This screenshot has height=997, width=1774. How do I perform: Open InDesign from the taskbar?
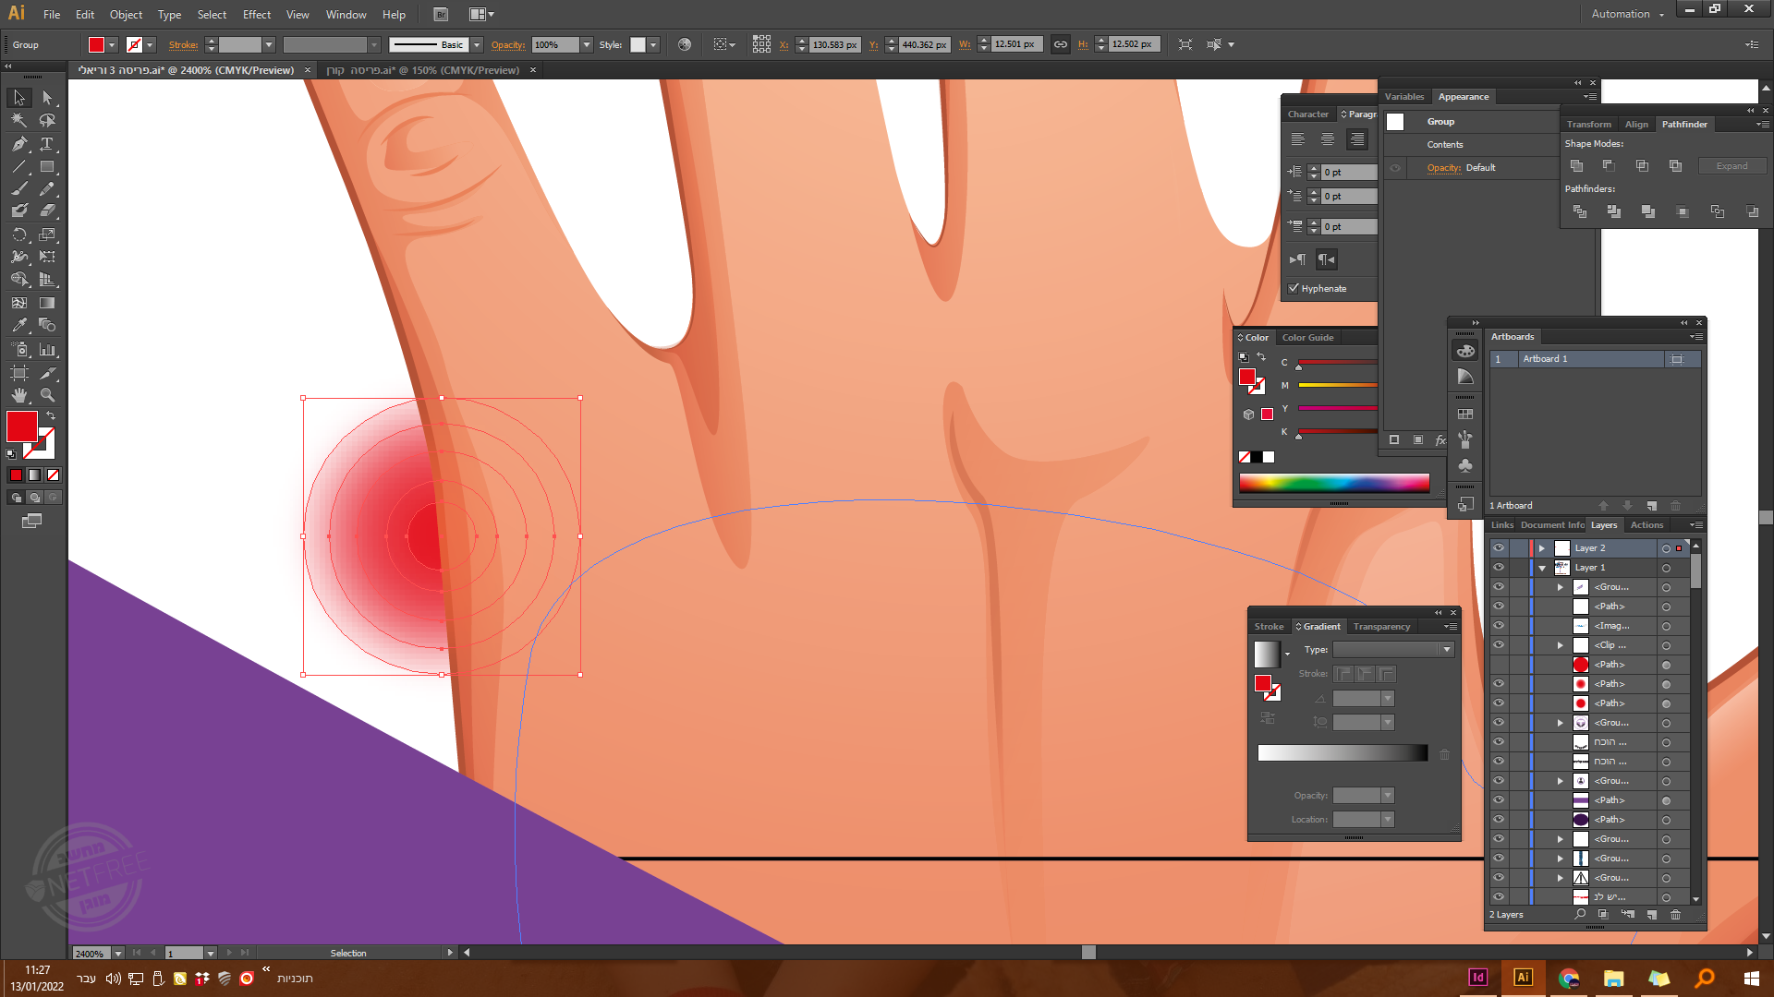1477,978
